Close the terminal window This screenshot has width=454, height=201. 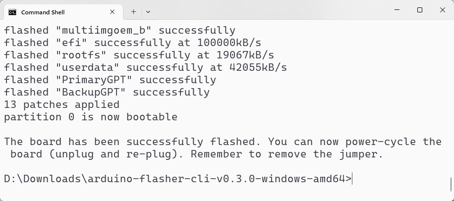point(442,10)
